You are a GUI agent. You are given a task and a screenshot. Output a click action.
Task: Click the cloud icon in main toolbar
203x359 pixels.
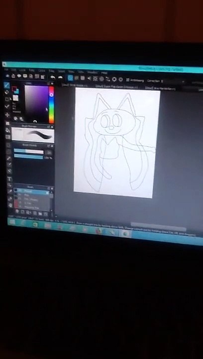pos(7,76)
